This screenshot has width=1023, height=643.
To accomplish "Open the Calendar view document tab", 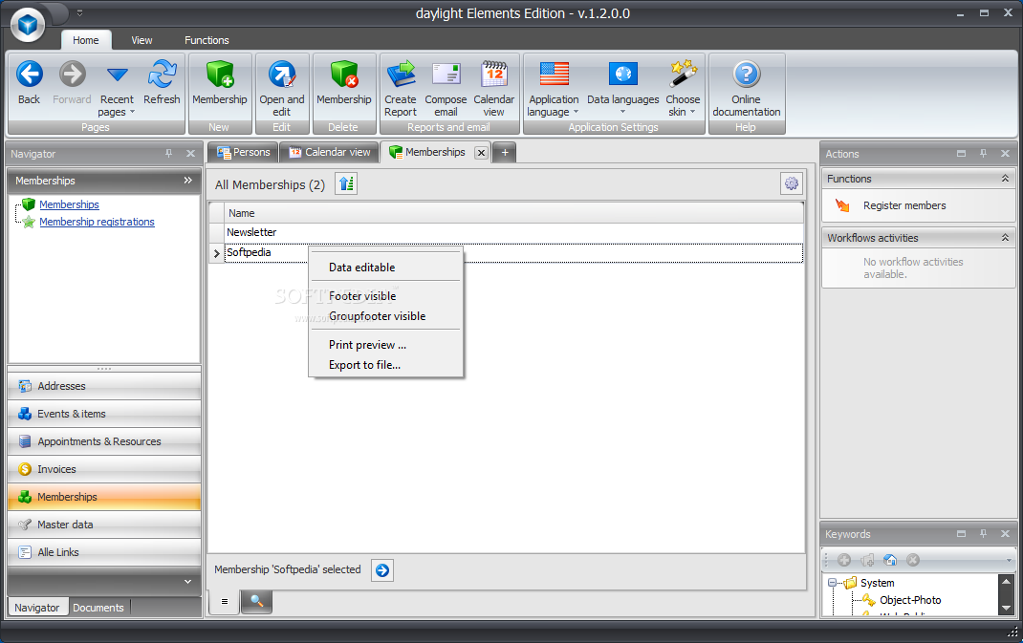I will [330, 152].
